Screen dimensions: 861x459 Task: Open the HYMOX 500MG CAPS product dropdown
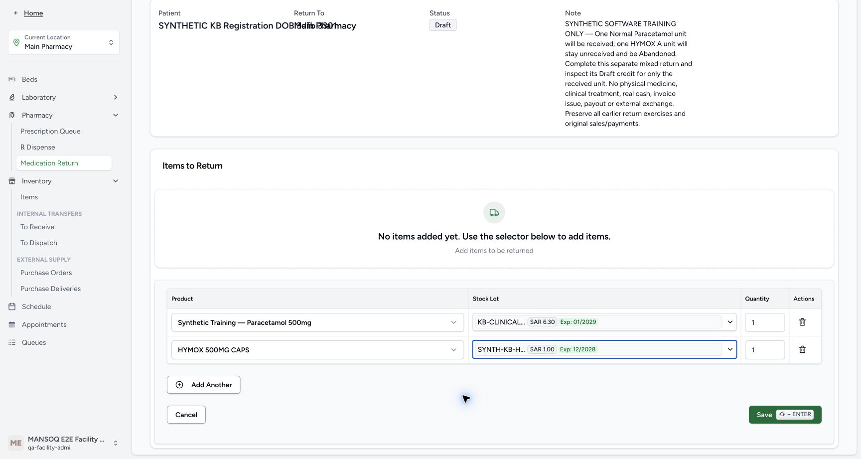pos(317,350)
